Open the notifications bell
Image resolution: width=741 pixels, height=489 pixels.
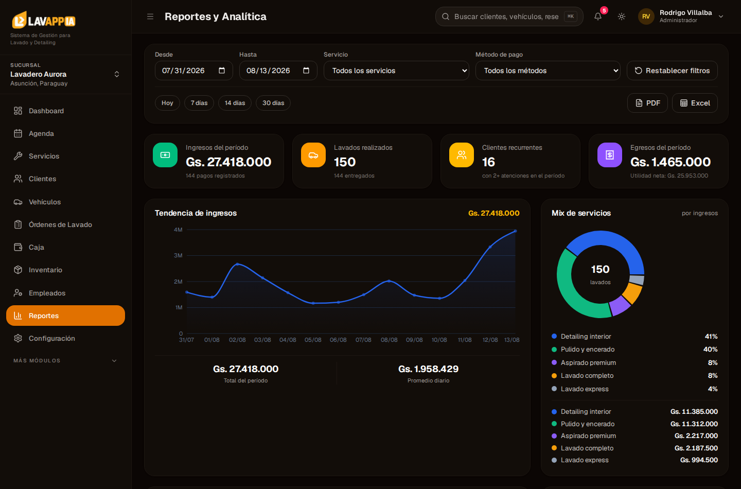point(598,16)
